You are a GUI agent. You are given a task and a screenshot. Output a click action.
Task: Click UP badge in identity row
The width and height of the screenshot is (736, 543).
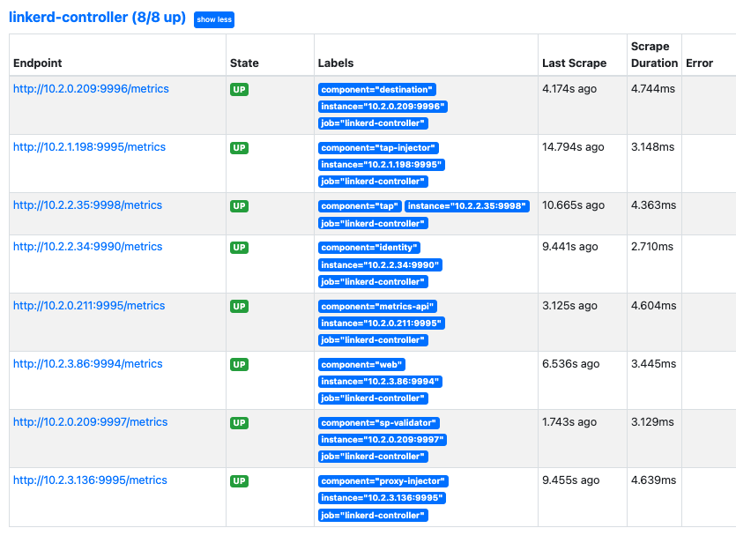[240, 248]
